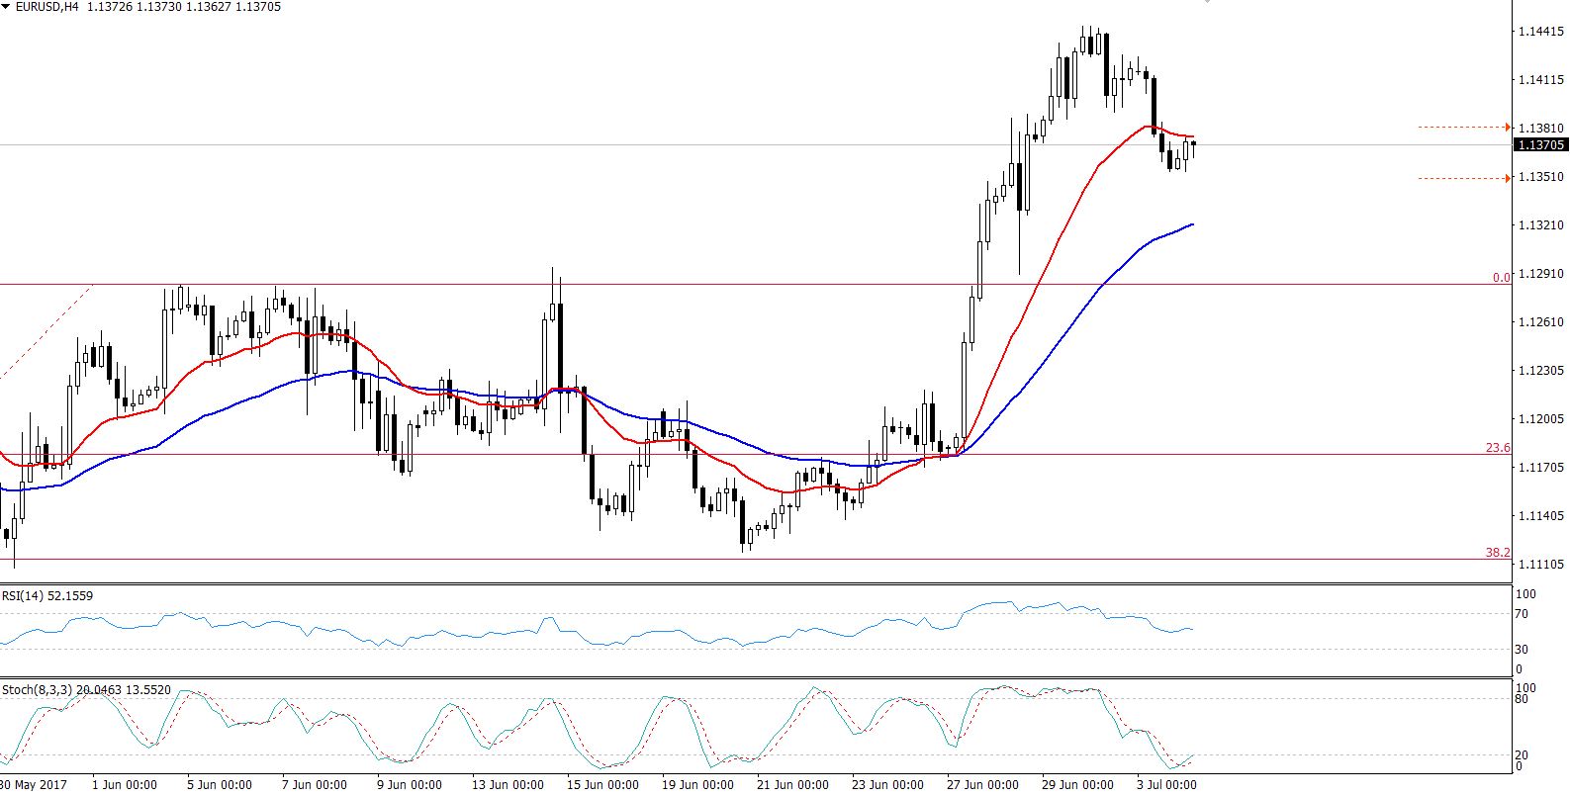Click the red arrow marker near 1.13510
Image resolution: width=1570 pixels, height=796 pixels.
[x=1508, y=178]
